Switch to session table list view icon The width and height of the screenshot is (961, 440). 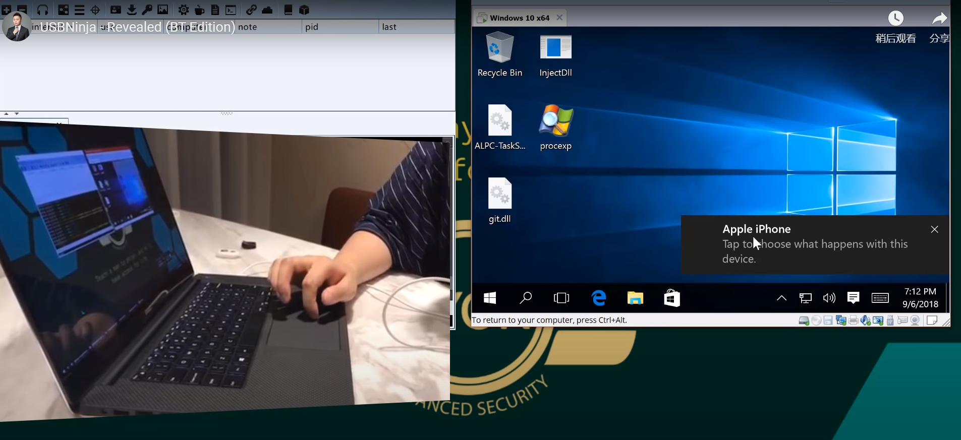click(79, 10)
